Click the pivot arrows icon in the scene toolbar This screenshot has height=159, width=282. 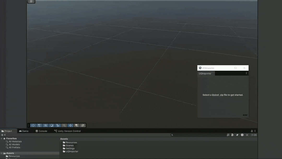pyautogui.click(x=70, y=125)
